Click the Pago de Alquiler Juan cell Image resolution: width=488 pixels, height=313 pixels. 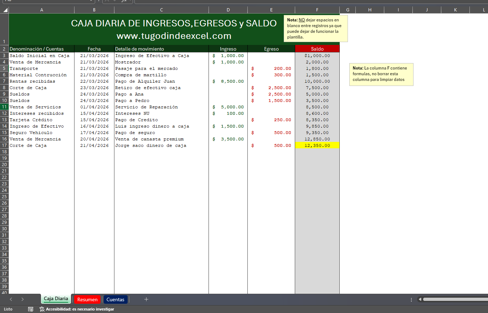(161, 81)
